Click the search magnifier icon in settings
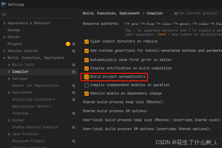This screenshot has height=148, width=222. (4, 14)
